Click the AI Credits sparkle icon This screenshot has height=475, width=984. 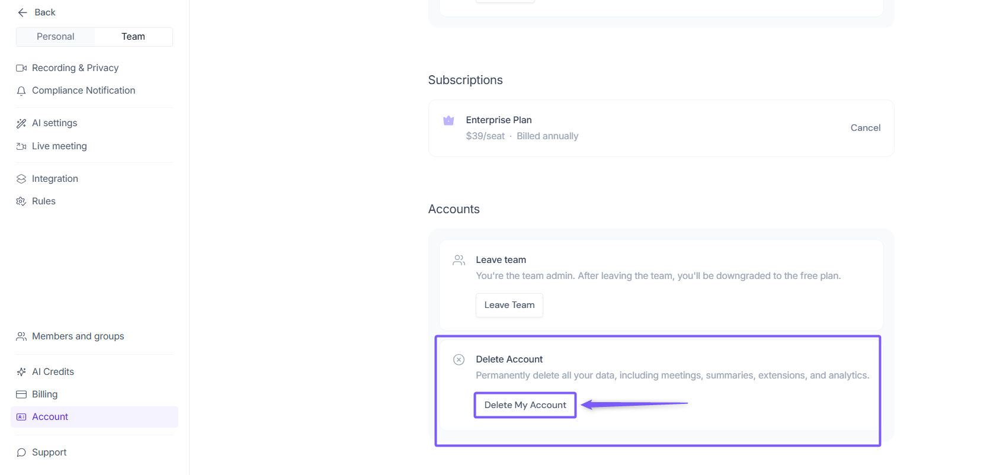pyautogui.click(x=21, y=372)
